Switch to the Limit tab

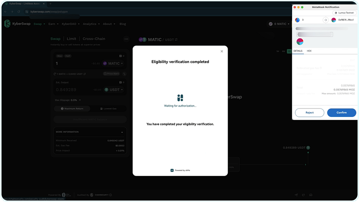coord(71,39)
